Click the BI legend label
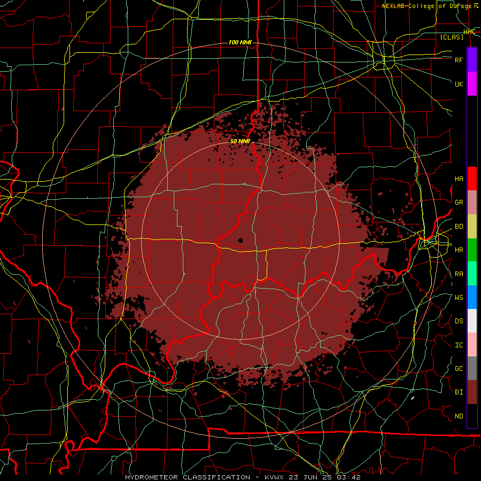The width and height of the screenshot is (481, 481). (459, 392)
